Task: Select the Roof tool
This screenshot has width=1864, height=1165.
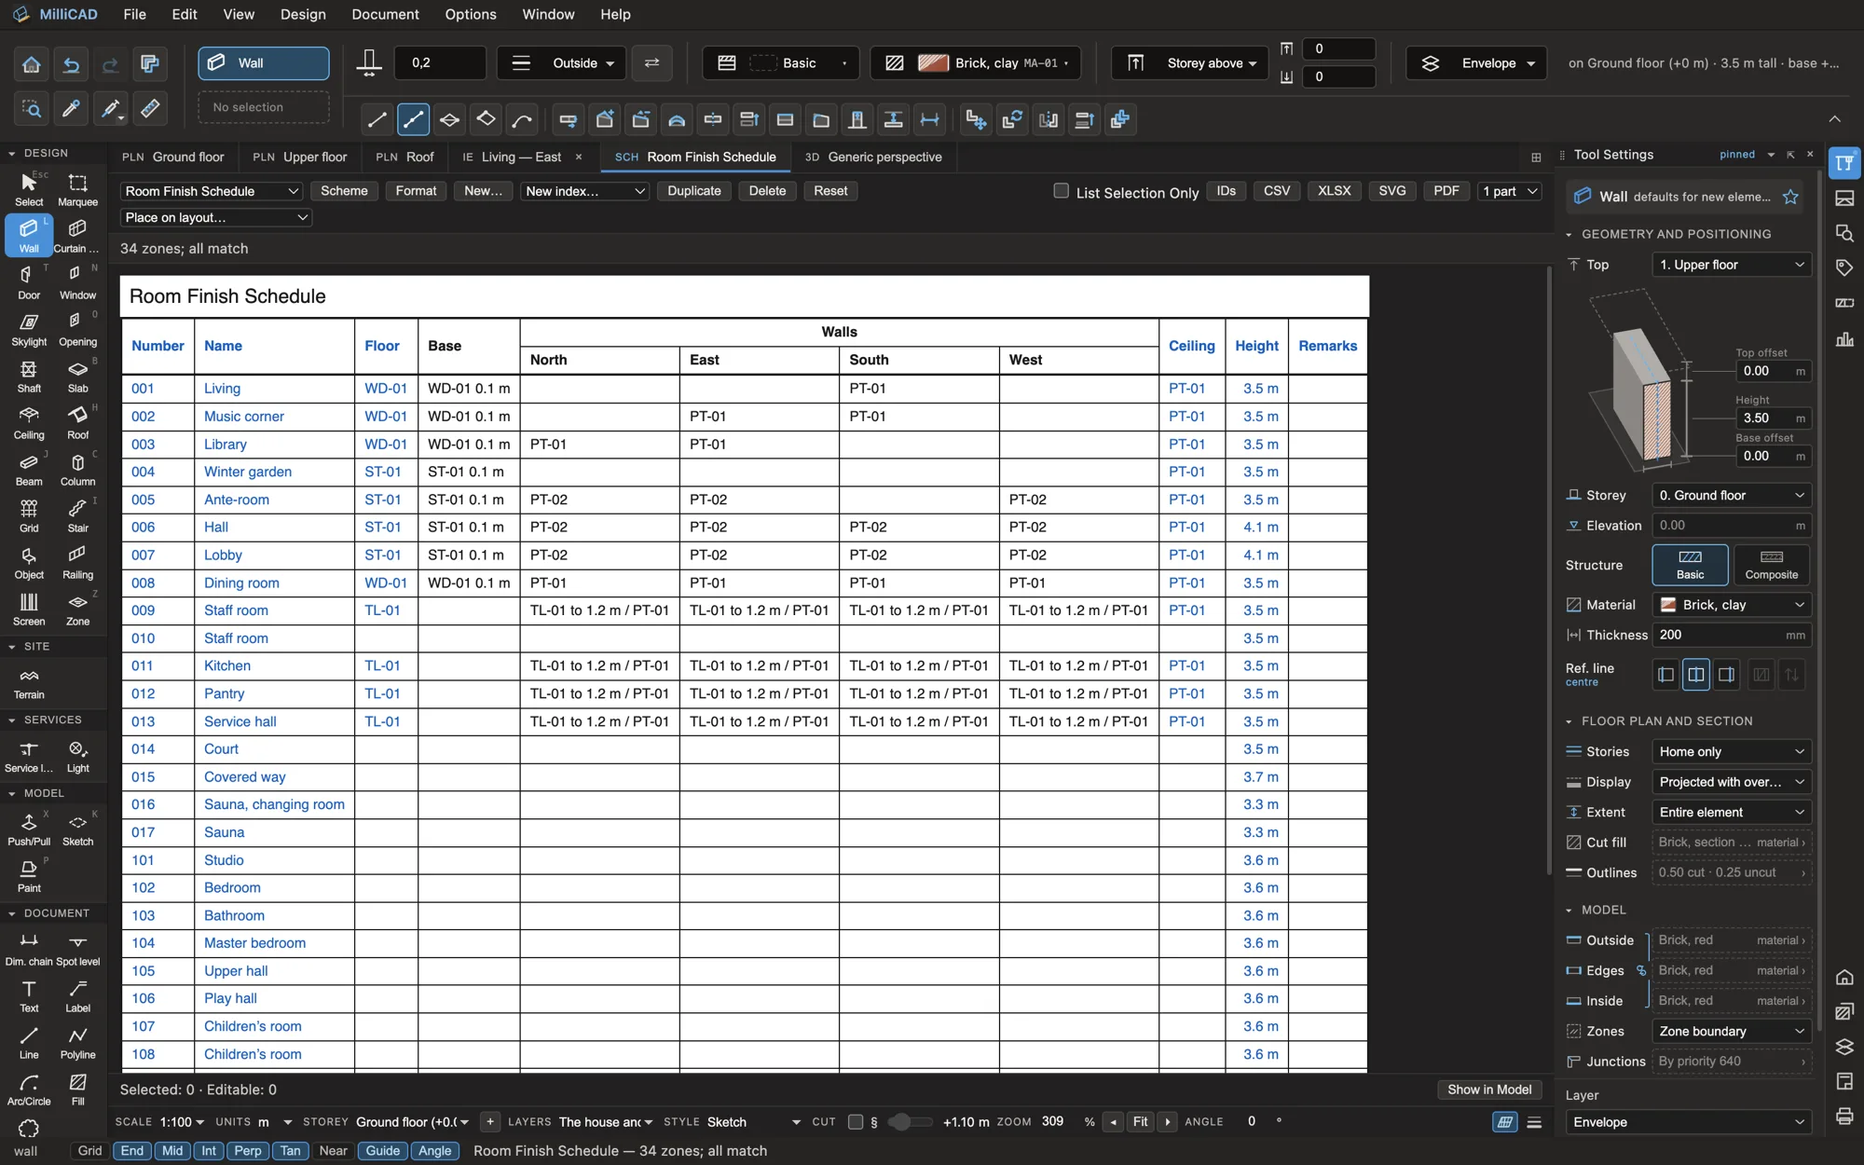Action: [x=77, y=422]
